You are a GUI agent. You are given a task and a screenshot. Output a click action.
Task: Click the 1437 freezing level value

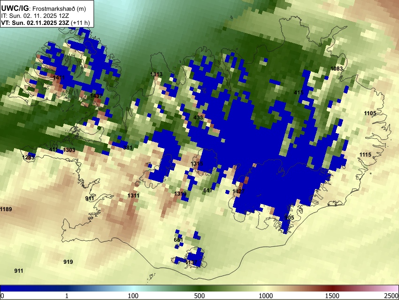[96, 96]
